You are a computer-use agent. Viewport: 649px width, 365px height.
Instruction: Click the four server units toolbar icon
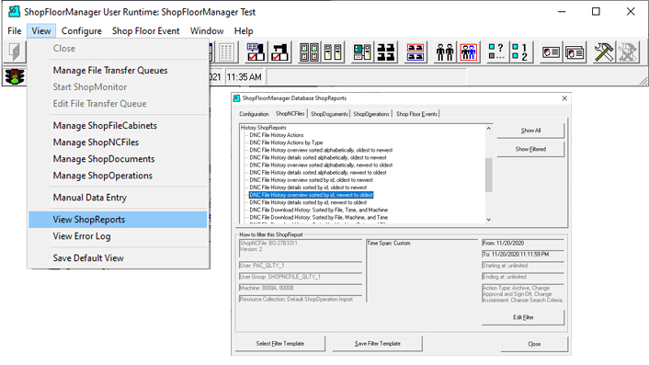click(309, 52)
